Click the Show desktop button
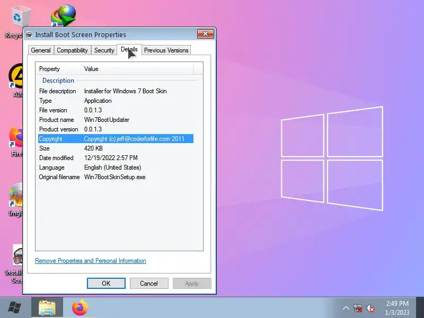 coord(420,307)
